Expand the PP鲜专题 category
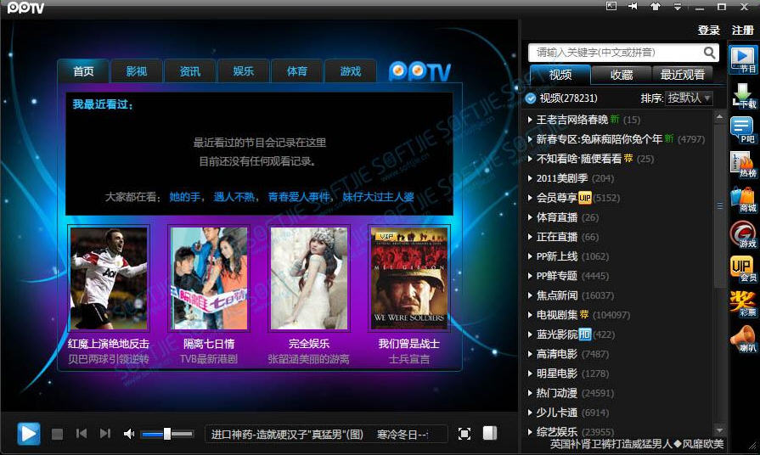 click(529, 276)
